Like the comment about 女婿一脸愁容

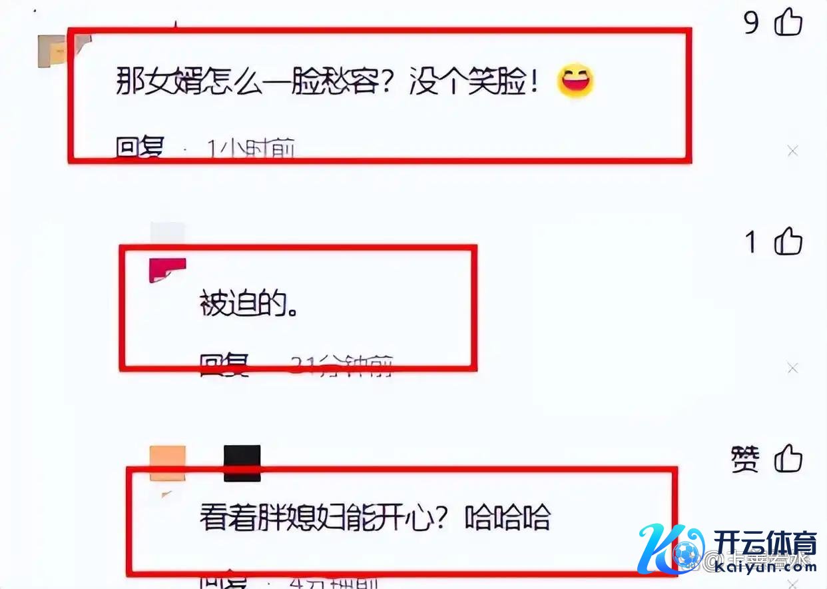(788, 23)
